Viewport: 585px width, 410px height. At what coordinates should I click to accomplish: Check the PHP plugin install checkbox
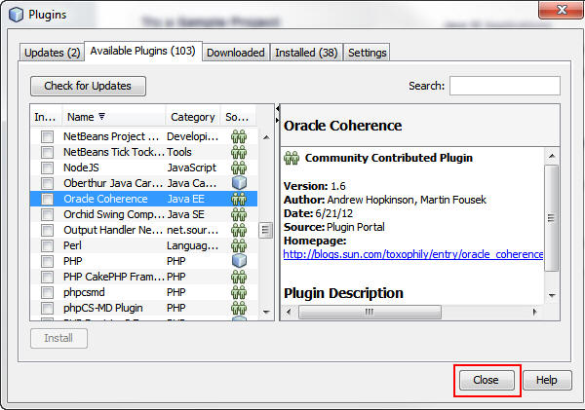pyautogui.click(x=47, y=261)
